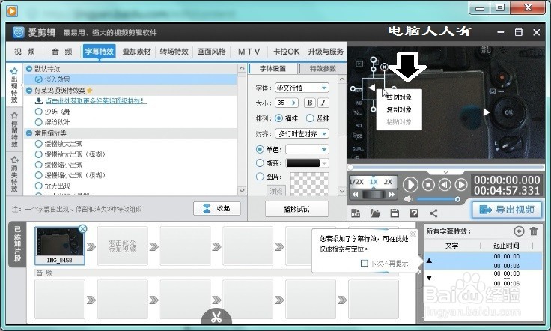Expand the chevron below the preview progress bar

point(445,172)
